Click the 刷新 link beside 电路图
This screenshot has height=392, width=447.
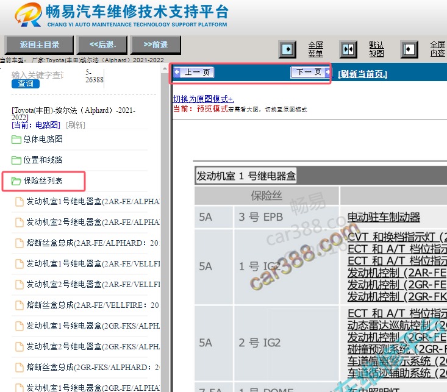click(x=76, y=125)
